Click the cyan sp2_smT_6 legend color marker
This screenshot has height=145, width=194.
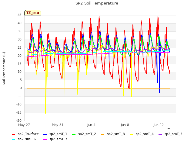[x=13, y=140]
